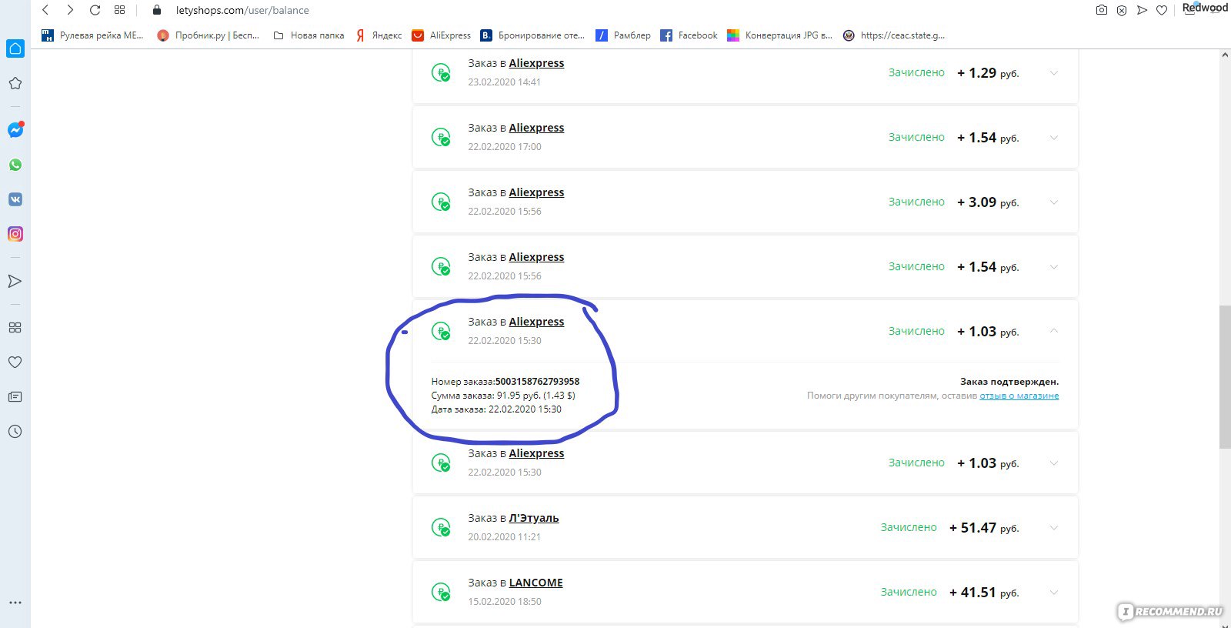Image resolution: width=1231 pixels, height=628 pixels.
Task: Open the AliExpress bookmark
Action: pyautogui.click(x=442, y=35)
